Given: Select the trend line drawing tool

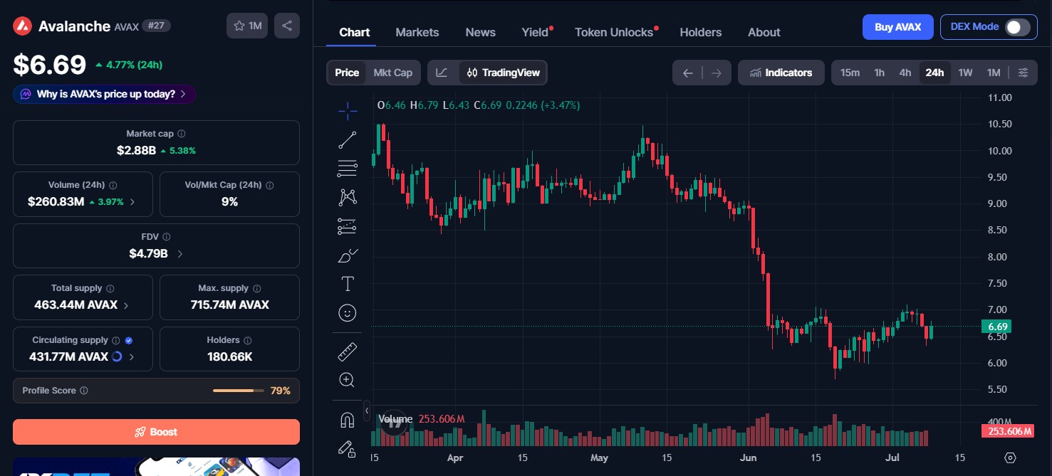Looking at the screenshot, I should coord(348,140).
